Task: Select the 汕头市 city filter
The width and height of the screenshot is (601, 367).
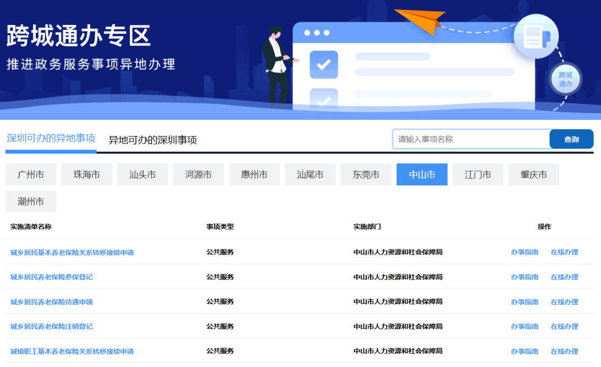Action: coord(142,174)
